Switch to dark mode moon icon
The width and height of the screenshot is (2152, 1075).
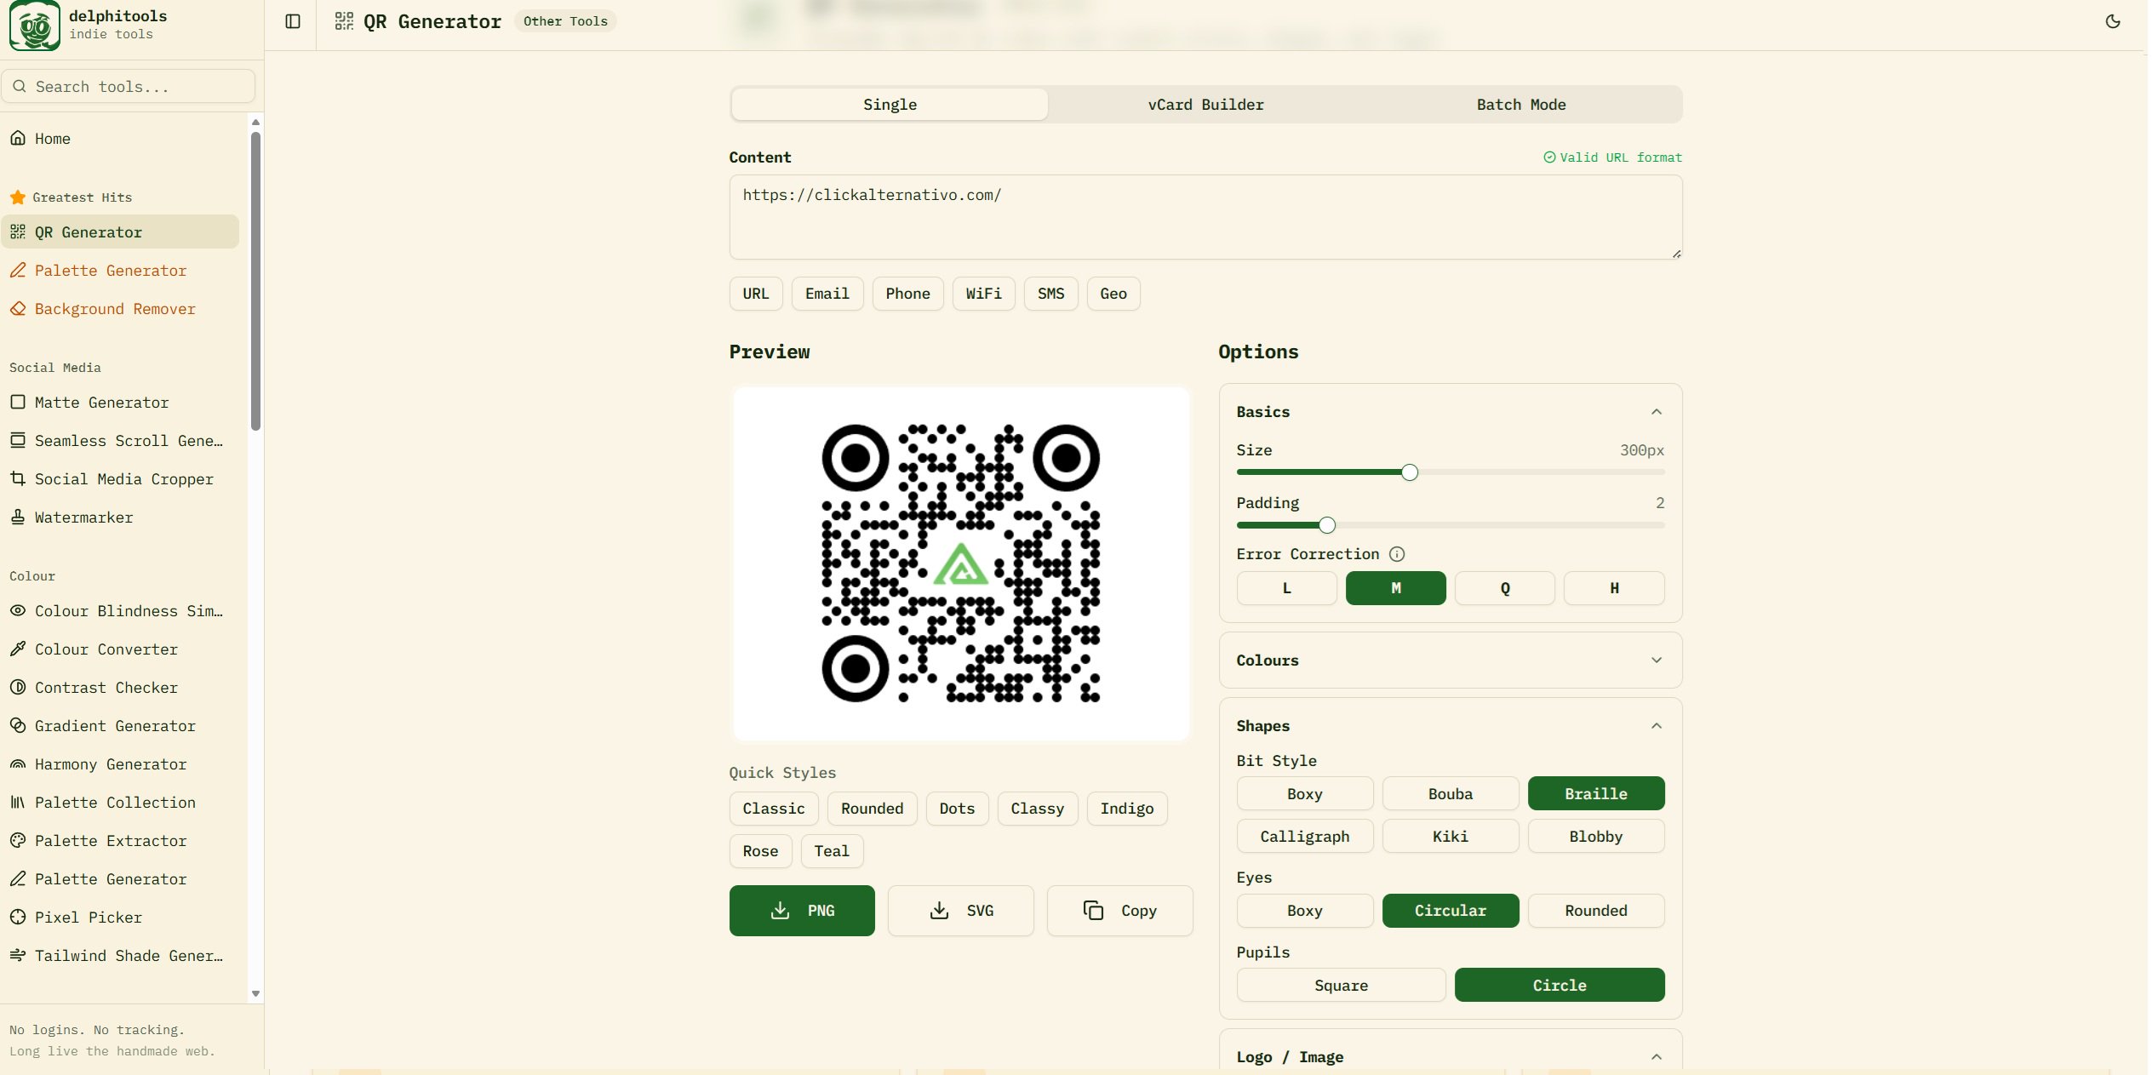click(2113, 21)
